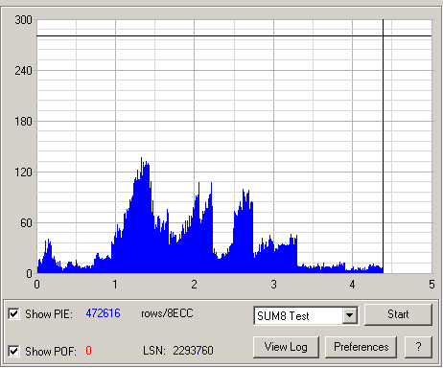Start the scan with Start button
The height and width of the screenshot is (368, 443).
(398, 314)
